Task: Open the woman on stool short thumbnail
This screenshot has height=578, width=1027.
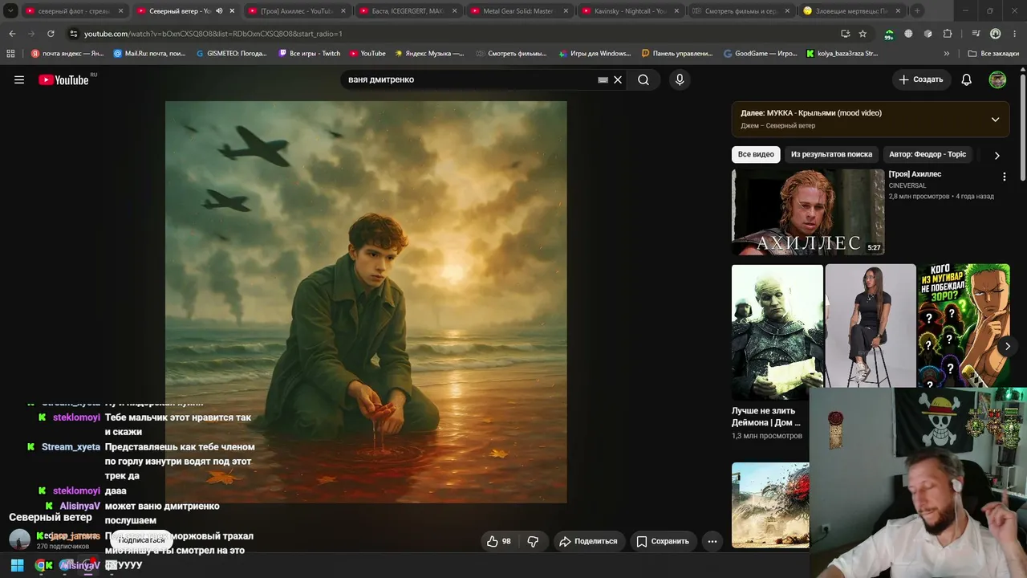Action: tap(871, 325)
